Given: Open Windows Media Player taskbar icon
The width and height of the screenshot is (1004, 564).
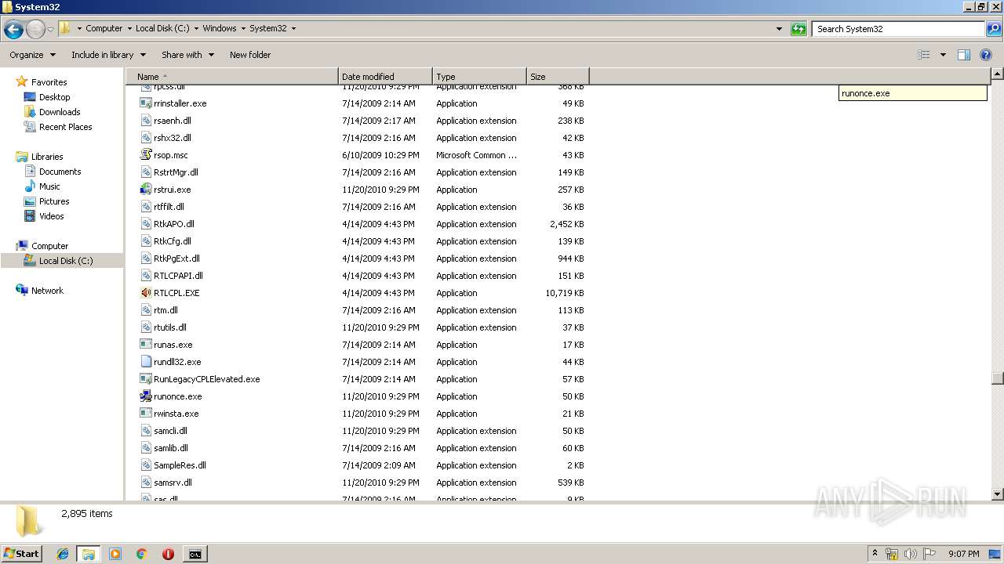Looking at the screenshot, I should pos(115,554).
